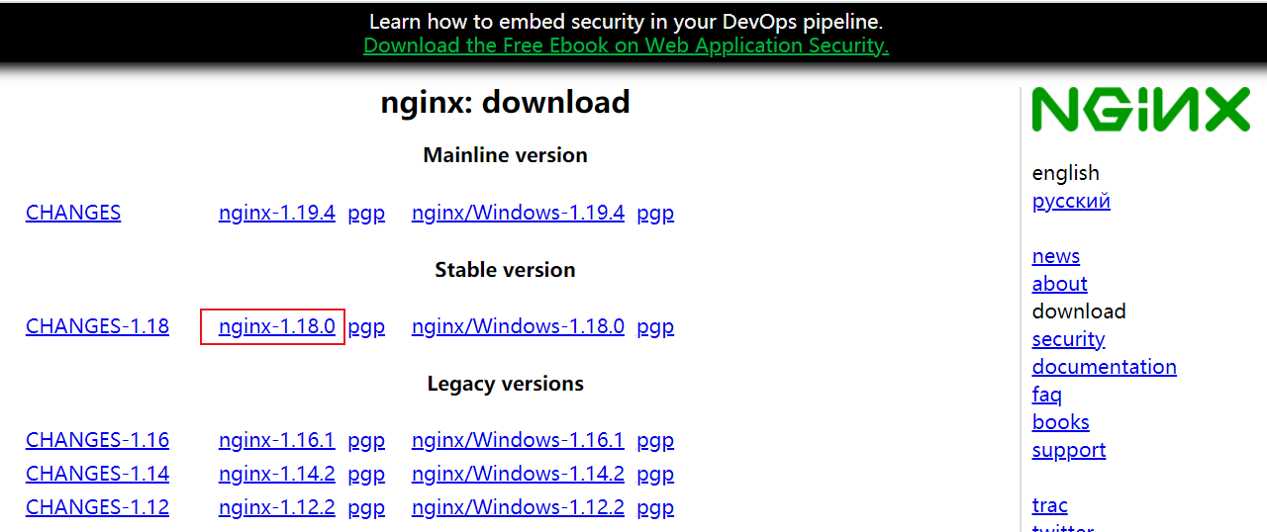1267x532 pixels.
Task: Open the about page
Action: [x=1059, y=284]
